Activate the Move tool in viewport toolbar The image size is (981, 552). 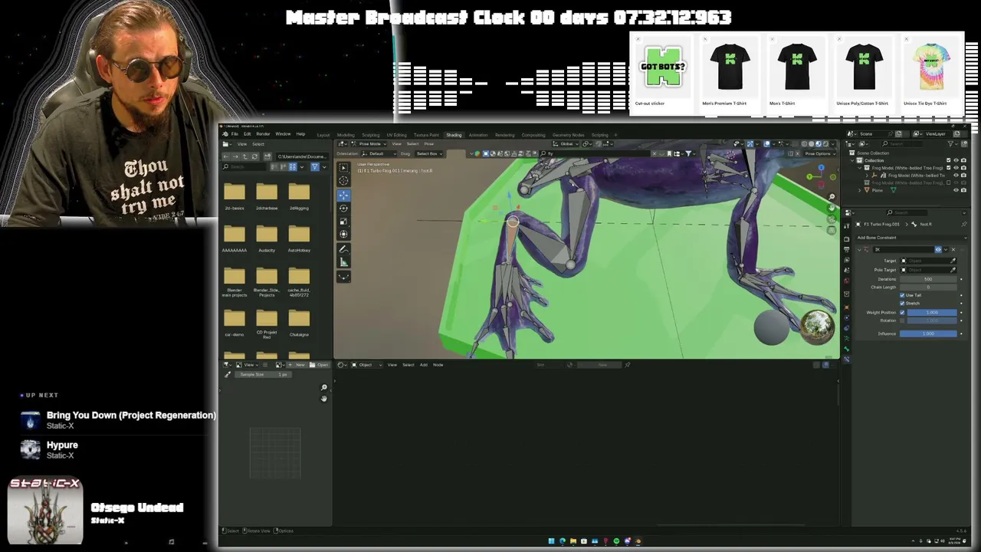(343, 195)
